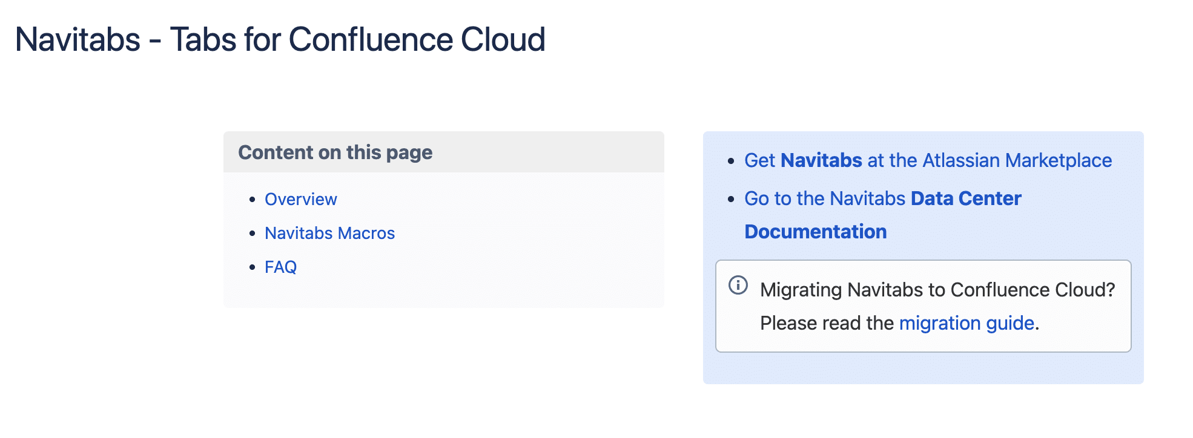Click the page title Navitabs - Tabs for Confluence Cloud

(x=280, y=40)
